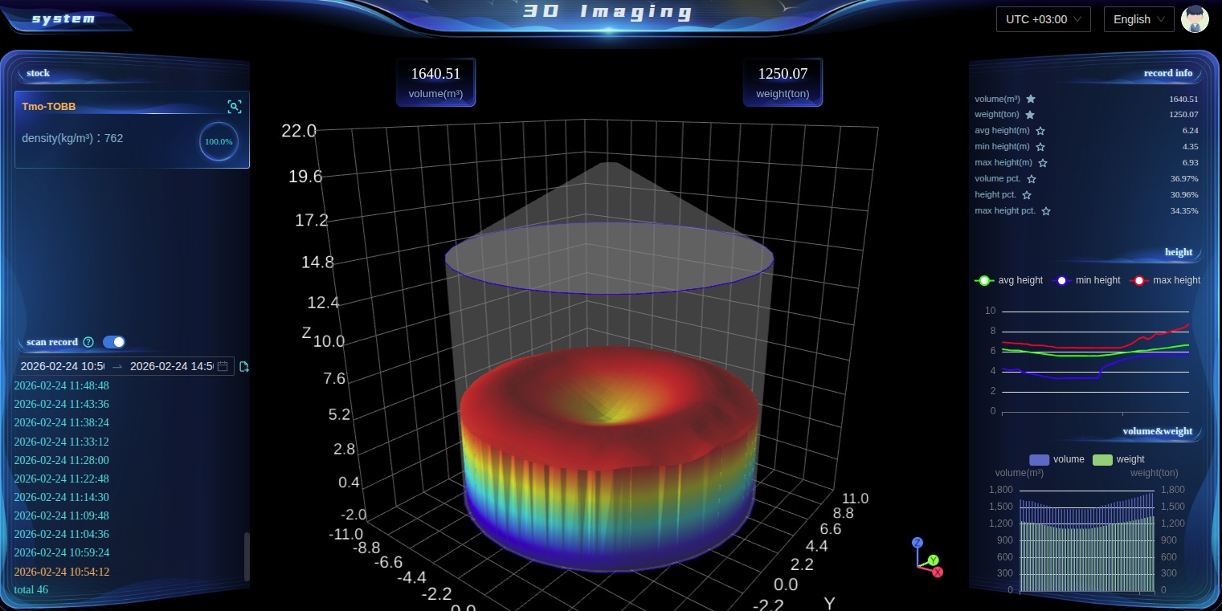Click the star beside volume pct.
Image resolution: width=1222 pixels, height=611 pixels.
(x=1032, y=179)
